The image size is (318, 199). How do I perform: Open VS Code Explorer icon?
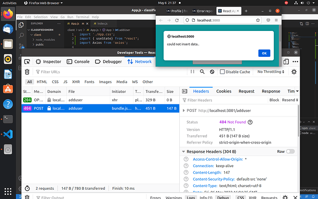pos(21,25)
